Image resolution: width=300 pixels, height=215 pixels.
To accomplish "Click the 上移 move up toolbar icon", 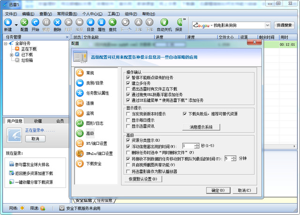I will pos(139,22).
